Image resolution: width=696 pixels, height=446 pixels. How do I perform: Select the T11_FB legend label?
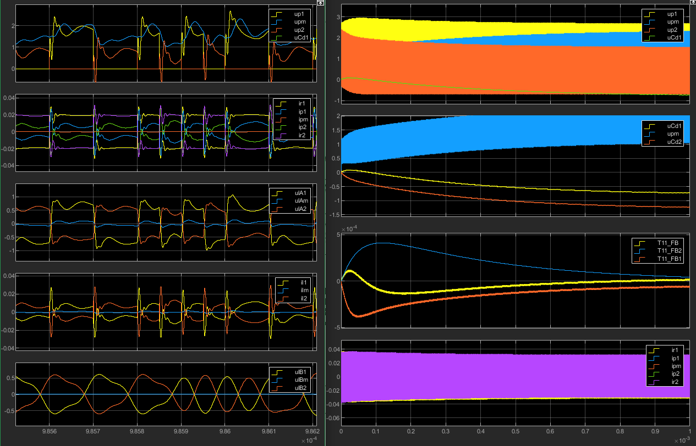pyautogui.click(x=669, y=242)
